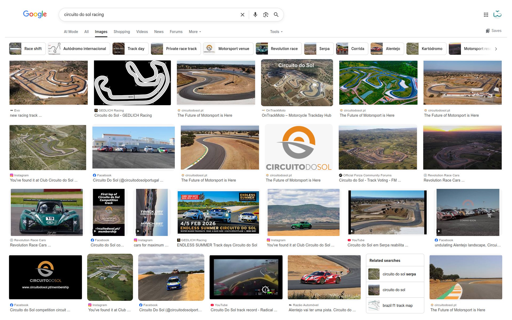Filter by the Serpa chip
This screenshot has height=320, width=512.
pyautogui.click(x=319, y=49)
